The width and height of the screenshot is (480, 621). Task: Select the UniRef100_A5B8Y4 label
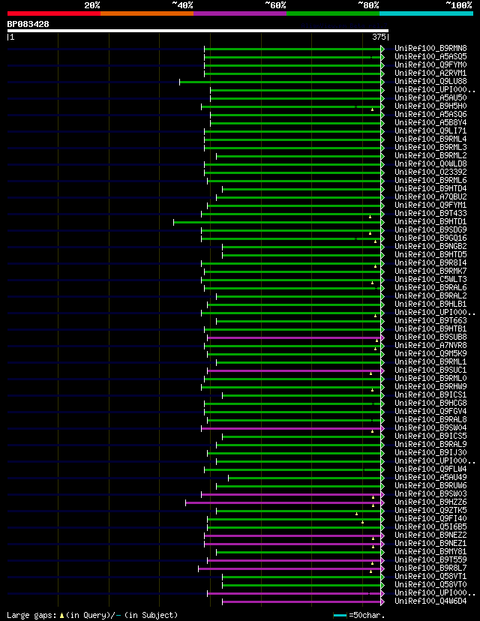tap(430, 123)
